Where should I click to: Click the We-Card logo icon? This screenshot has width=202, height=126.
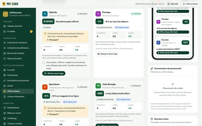coord(4,4)
